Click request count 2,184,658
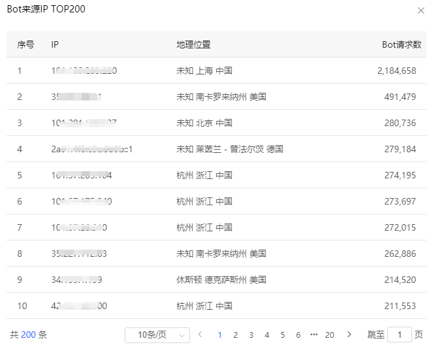The width and height of the screenshot is (433, 347). tap(396, 71)
